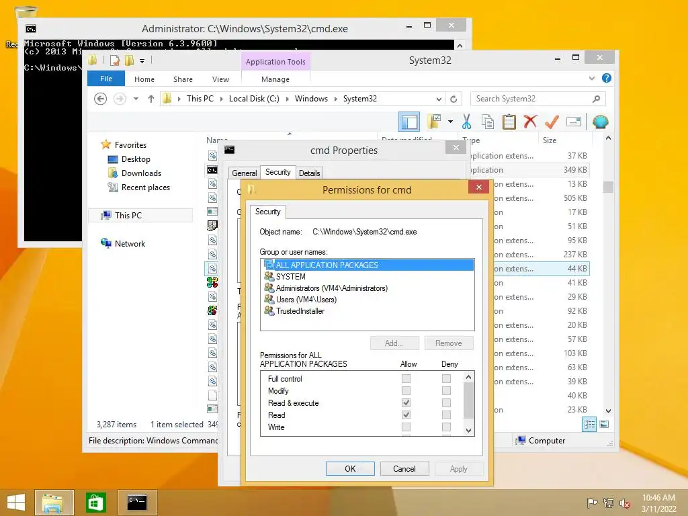Go up one folder level

tap(151, 99)
